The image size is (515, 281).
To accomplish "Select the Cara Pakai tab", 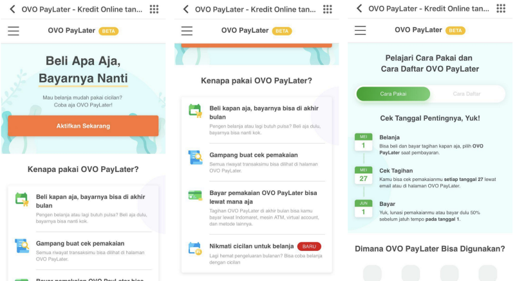I will coord(393,94).
